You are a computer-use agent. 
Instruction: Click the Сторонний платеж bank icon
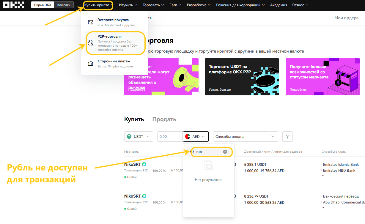coord(91,64)
